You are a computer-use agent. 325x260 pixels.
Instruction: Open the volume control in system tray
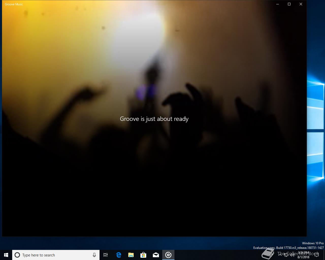tap(292, 255)
